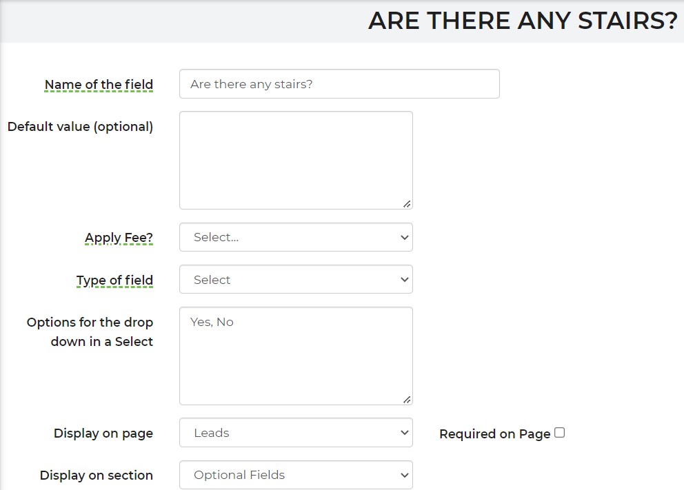Click the Apply Fee dropdown chevron arrow
The image size is (684, 490).
click(x=404, y=238)
